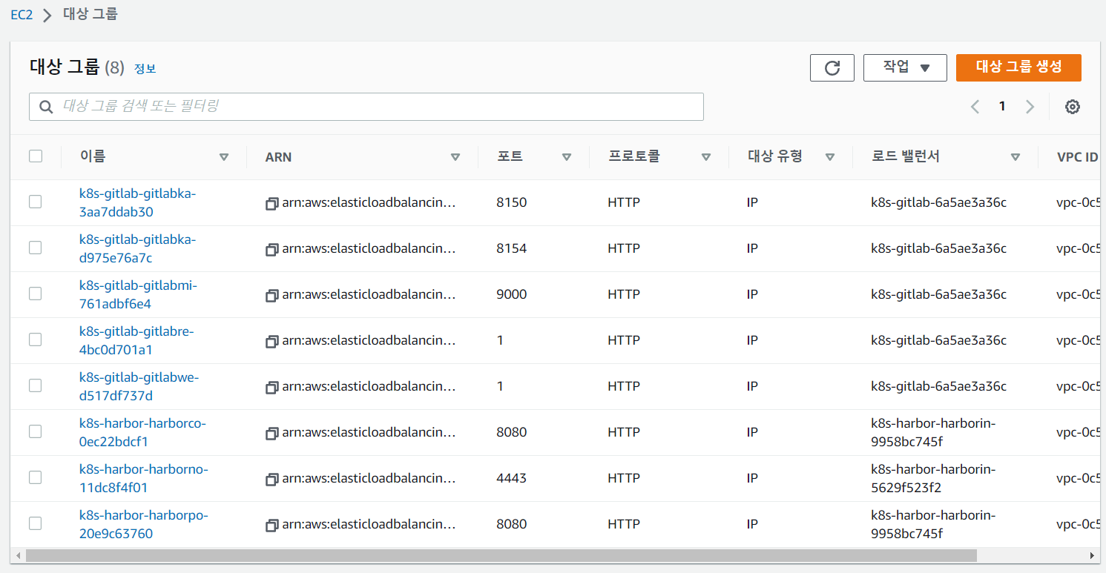Viewport: 1106px width, 573px height.
Task: Copy ARN for the port 4443 row
Action: point(271,479)
